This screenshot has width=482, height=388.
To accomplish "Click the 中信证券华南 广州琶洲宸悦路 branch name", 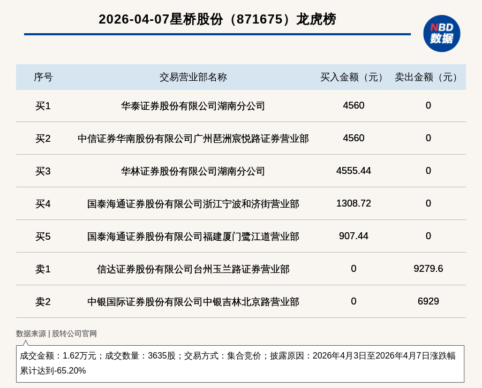I will pyautogui.click(x=193, y=139).
